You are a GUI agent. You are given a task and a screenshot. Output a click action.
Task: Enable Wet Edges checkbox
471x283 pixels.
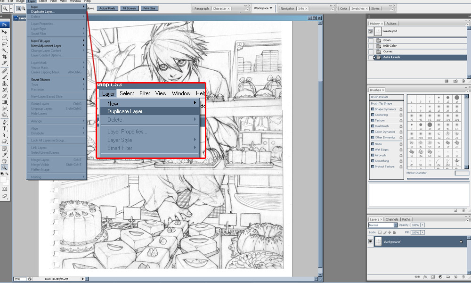point(373,150)
